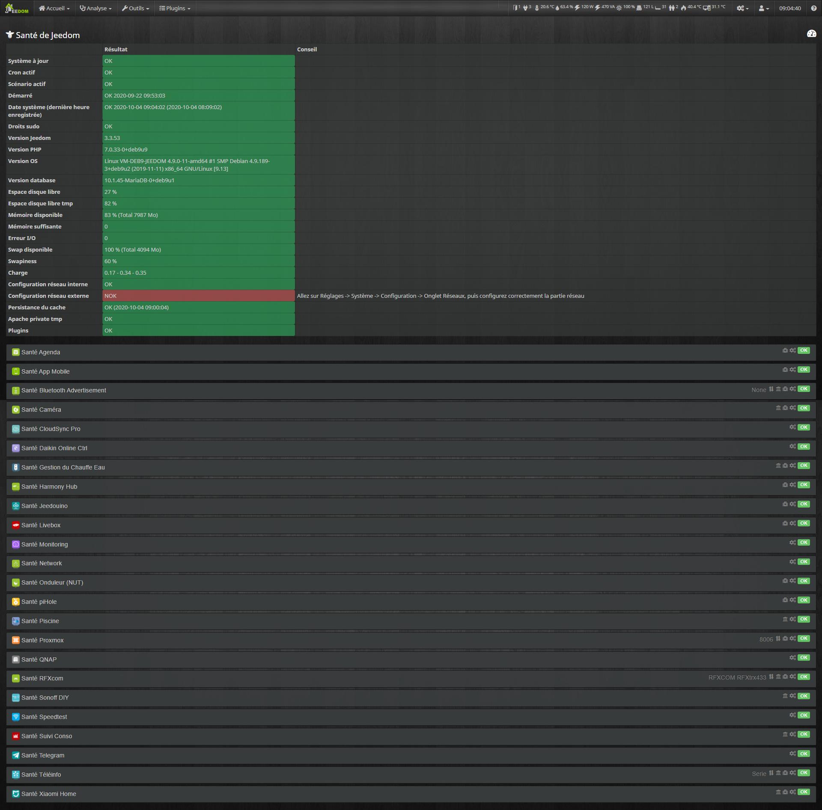Click the 09:04:40 clock in navbar

click(x=790, y=8)
